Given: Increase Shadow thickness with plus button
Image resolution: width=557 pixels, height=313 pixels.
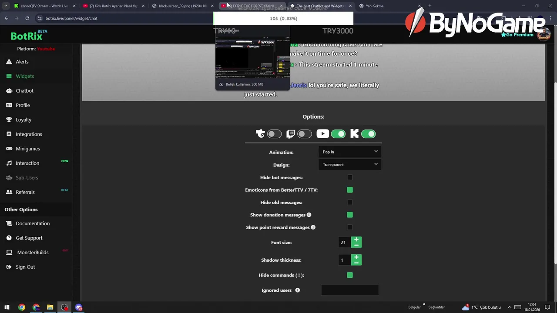Looking at the screenshot, I should tap(356, 257).
